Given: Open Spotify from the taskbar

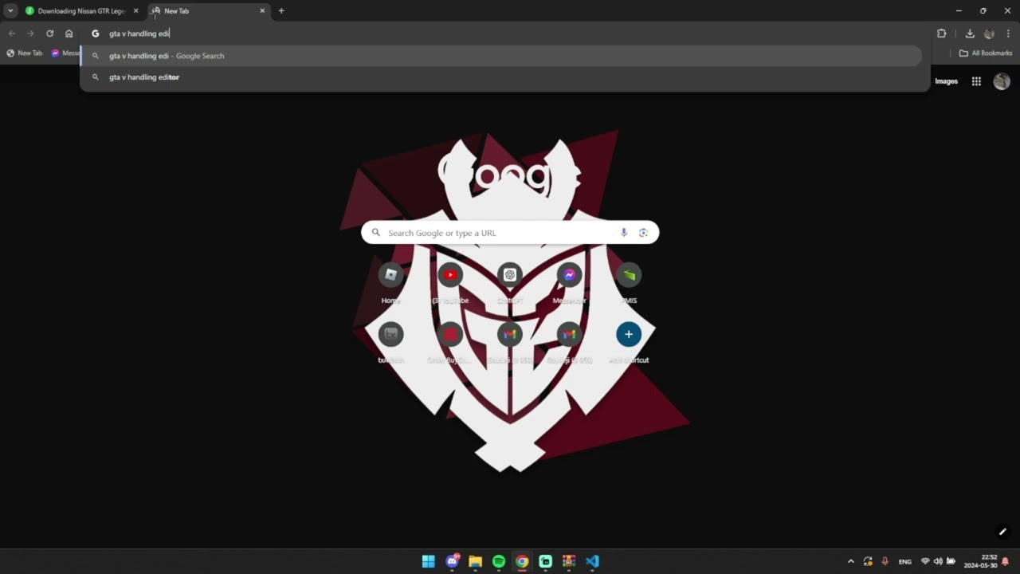Looking at the screenshot, I should (499, 561).
